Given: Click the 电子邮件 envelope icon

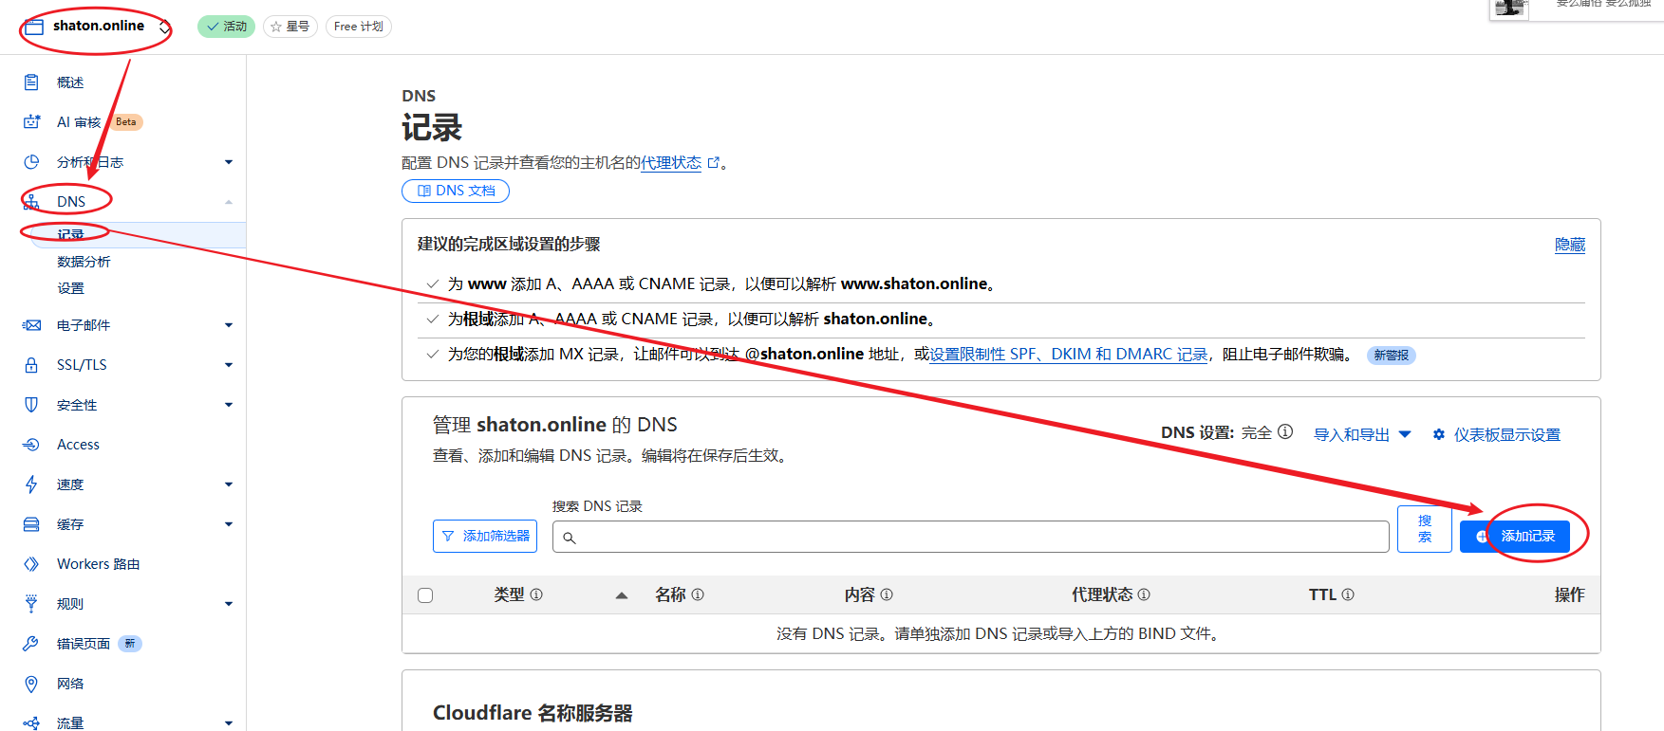Looking at the screenshot, I should pyautogui.click(x=31, y=325).
